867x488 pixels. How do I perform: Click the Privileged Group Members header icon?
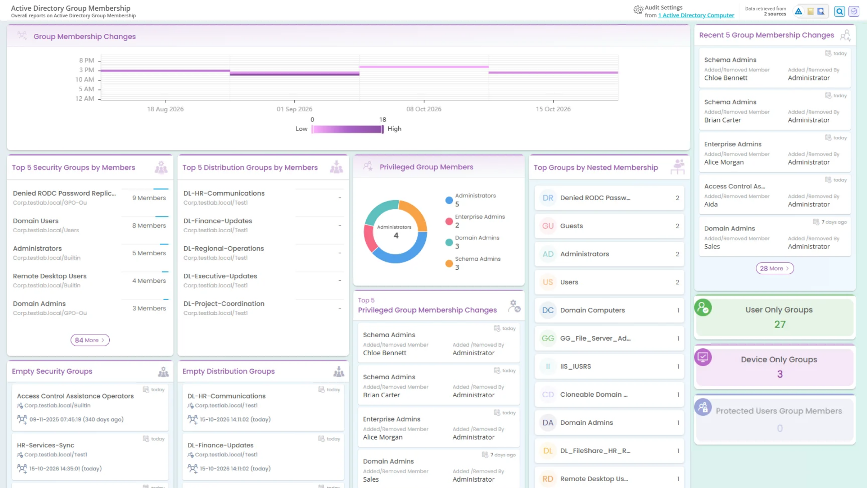click(368, 166)
